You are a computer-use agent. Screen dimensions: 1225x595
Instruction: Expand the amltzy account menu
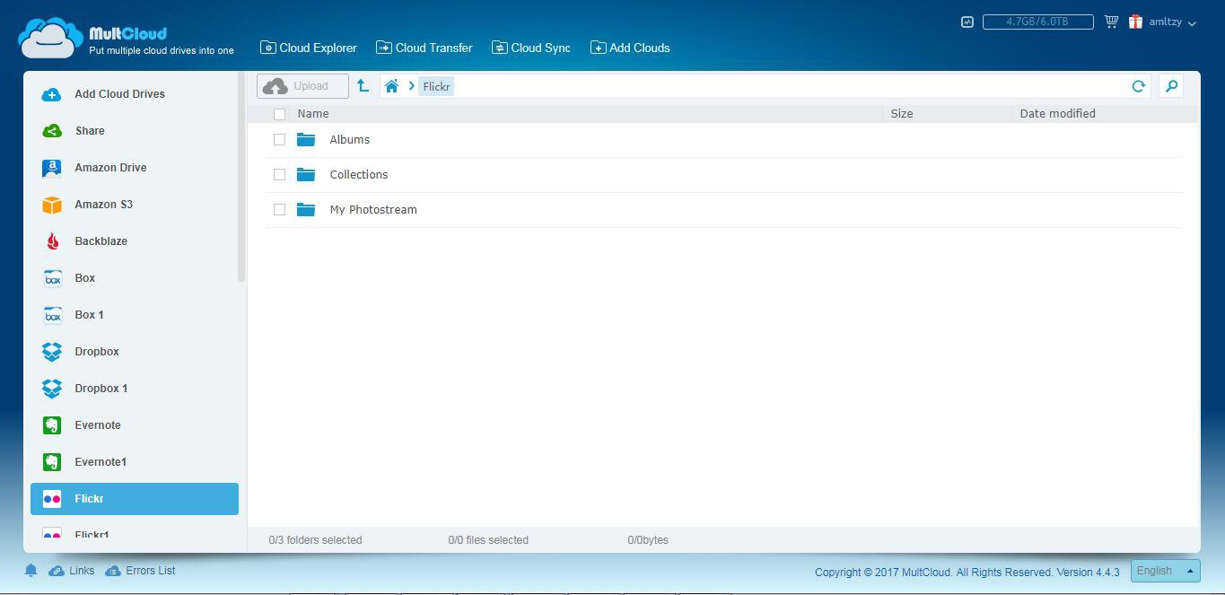click(x=1172, y=22)
